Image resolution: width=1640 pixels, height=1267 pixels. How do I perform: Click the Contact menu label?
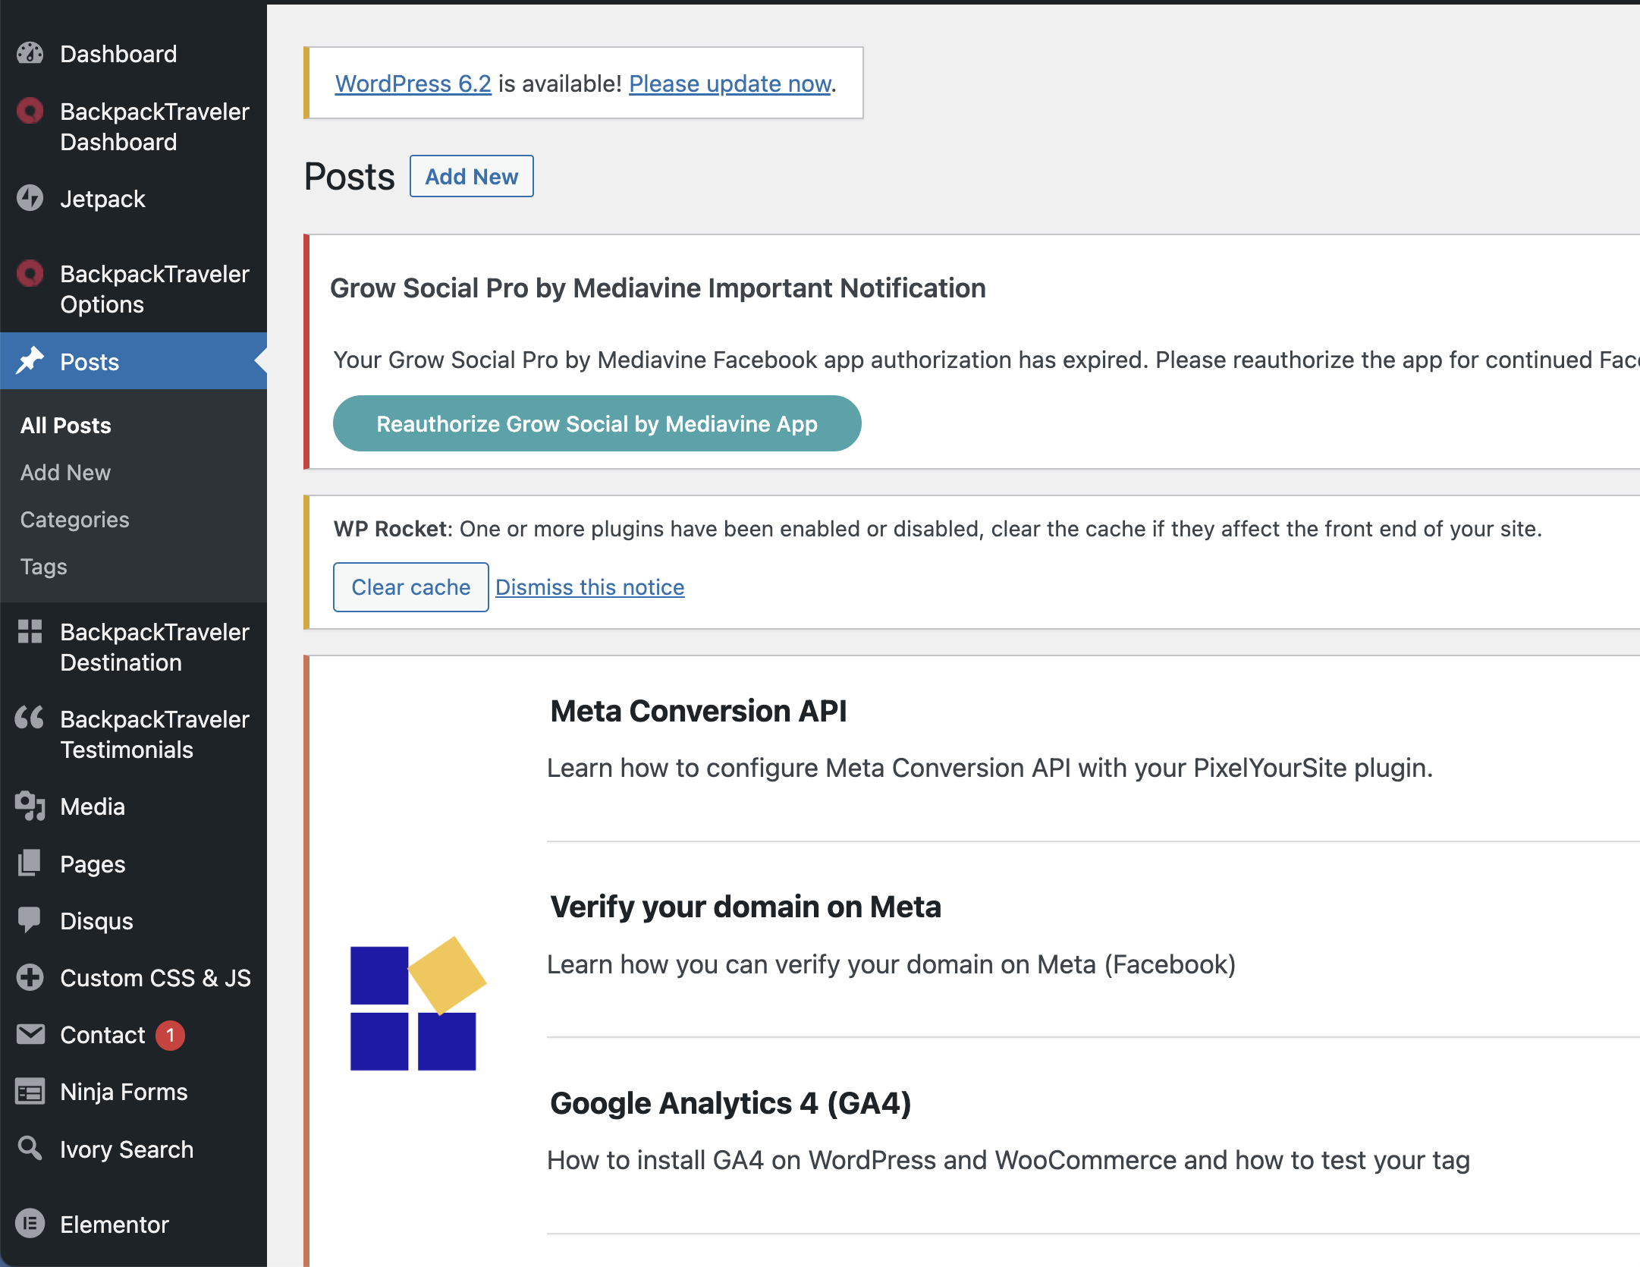102,1035
